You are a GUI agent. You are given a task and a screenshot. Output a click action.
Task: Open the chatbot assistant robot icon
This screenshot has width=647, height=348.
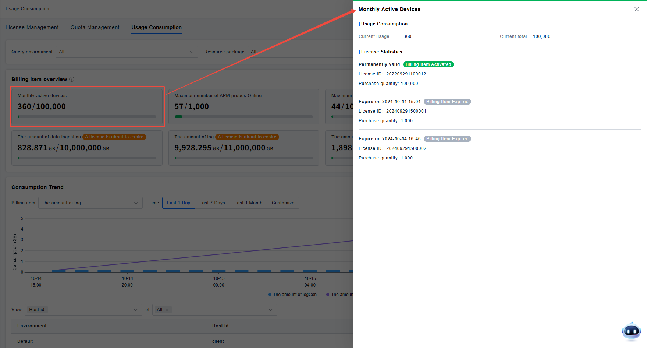pyautogui.click(x=631, y=331)
